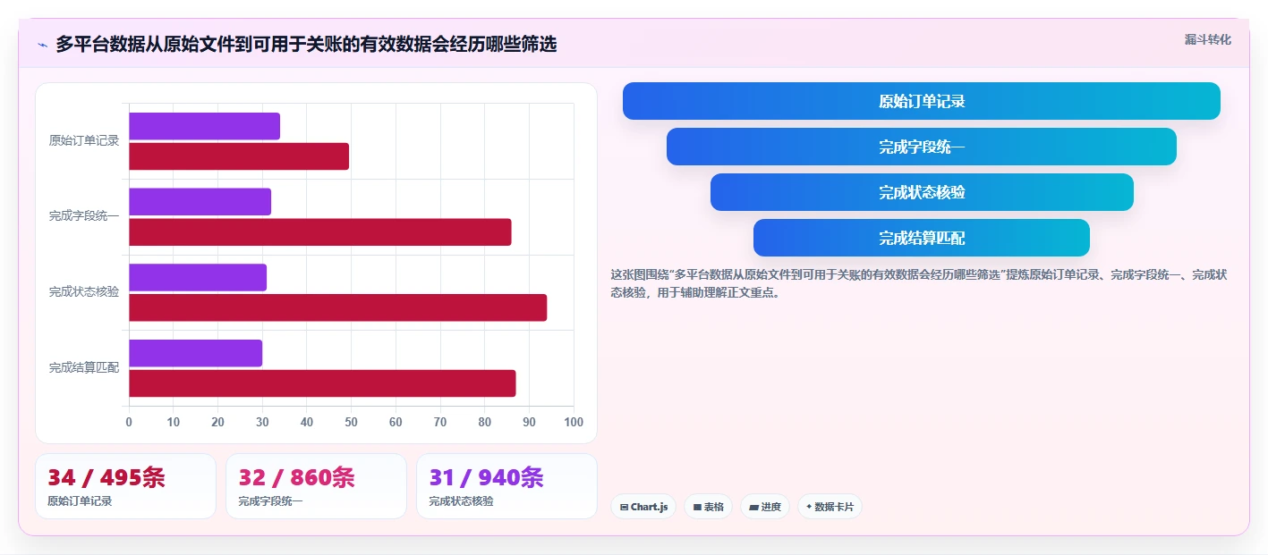Viewport: 1268px width, 555px height.
Task: Click the panel title about 多平台数据
Action: pos(306,45)
